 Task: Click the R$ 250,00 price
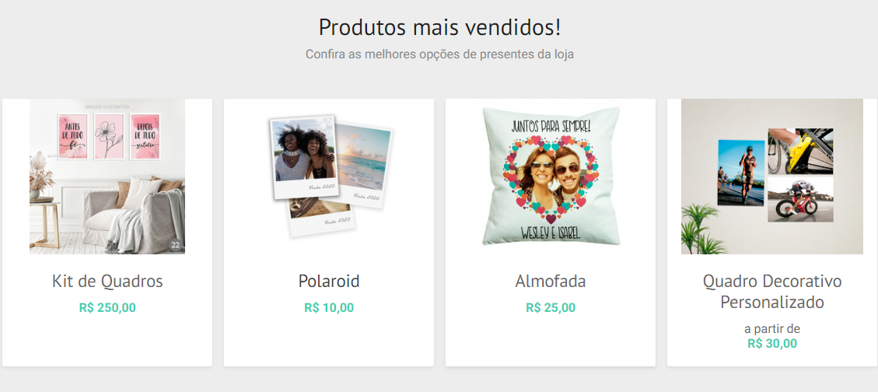[x=107, y=307]
